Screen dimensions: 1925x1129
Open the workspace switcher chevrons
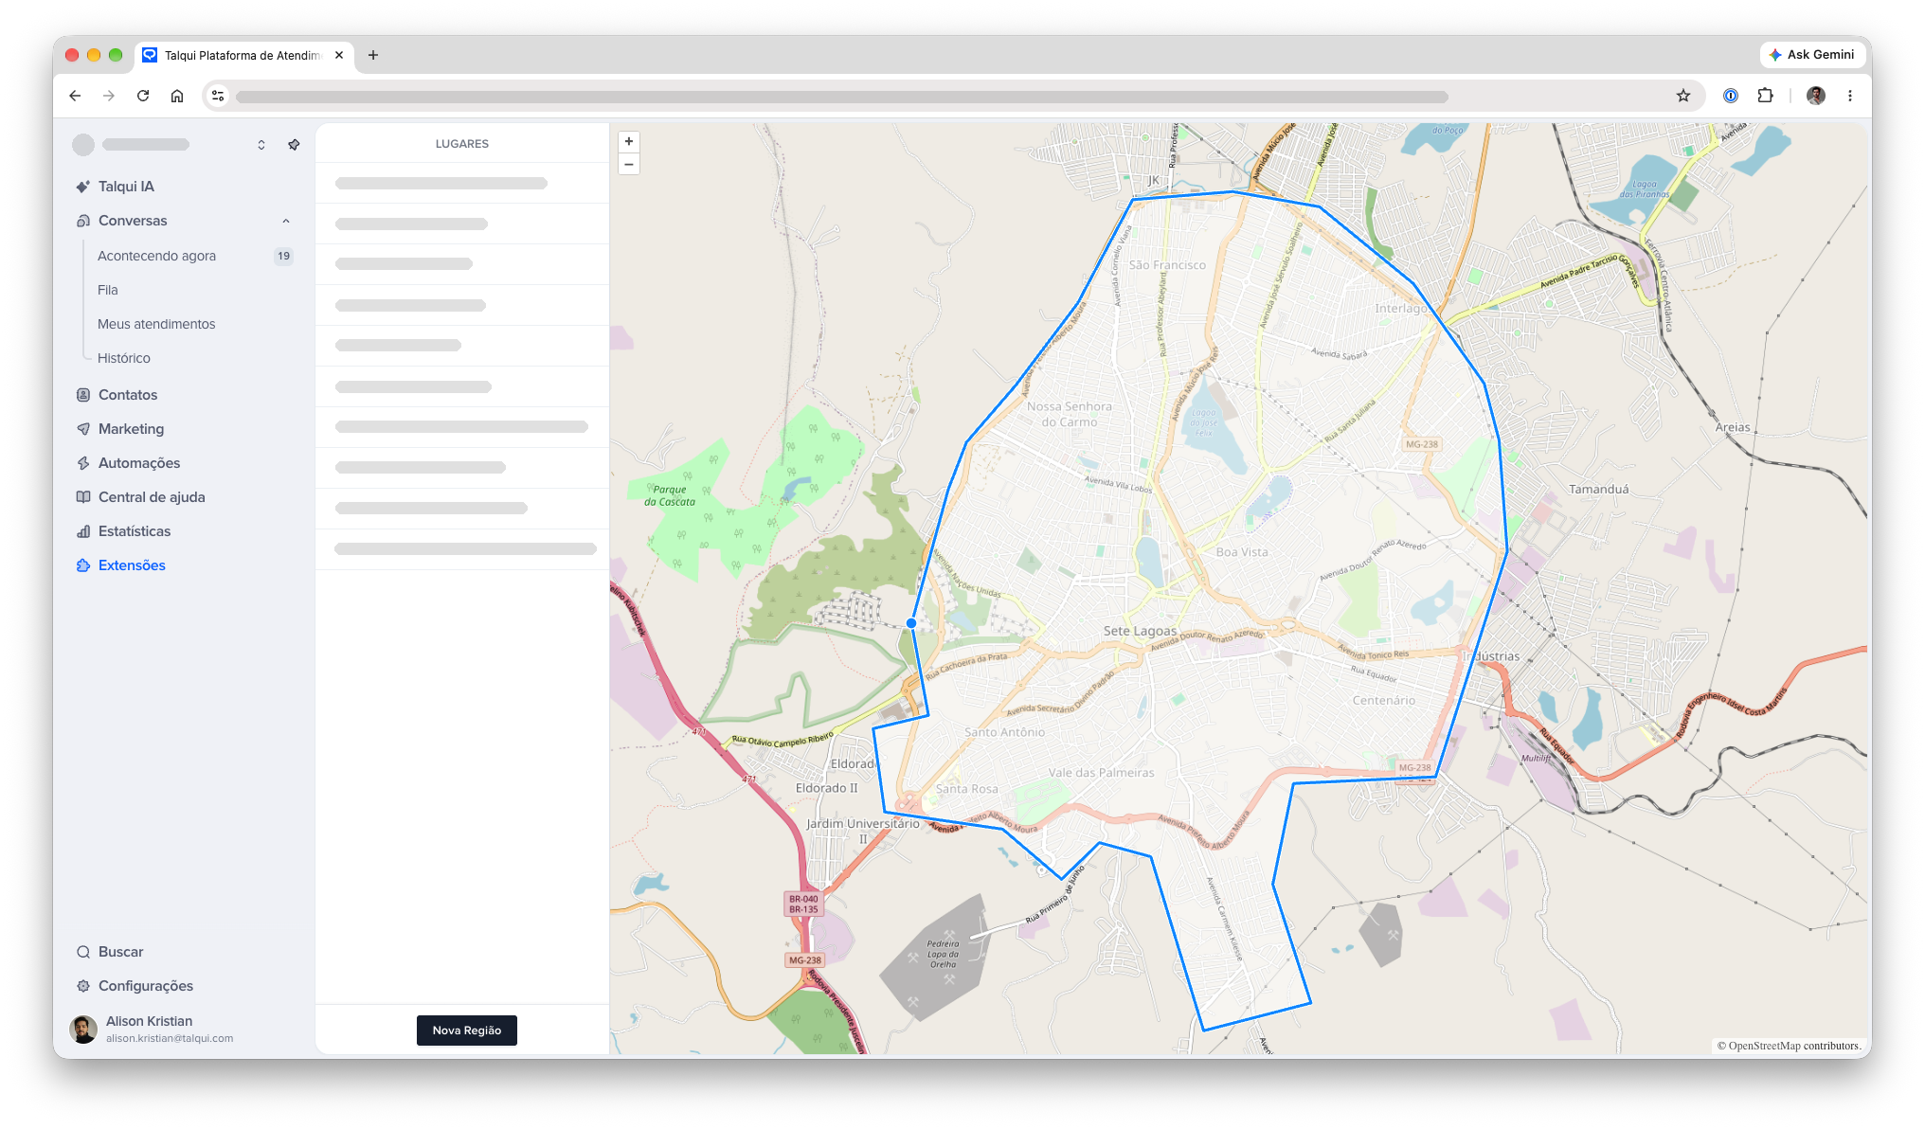[x=261, y=145]
